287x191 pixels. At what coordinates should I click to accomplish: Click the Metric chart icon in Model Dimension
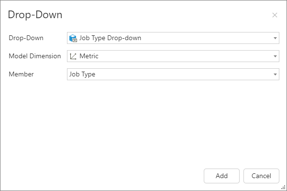pos(73,56)
